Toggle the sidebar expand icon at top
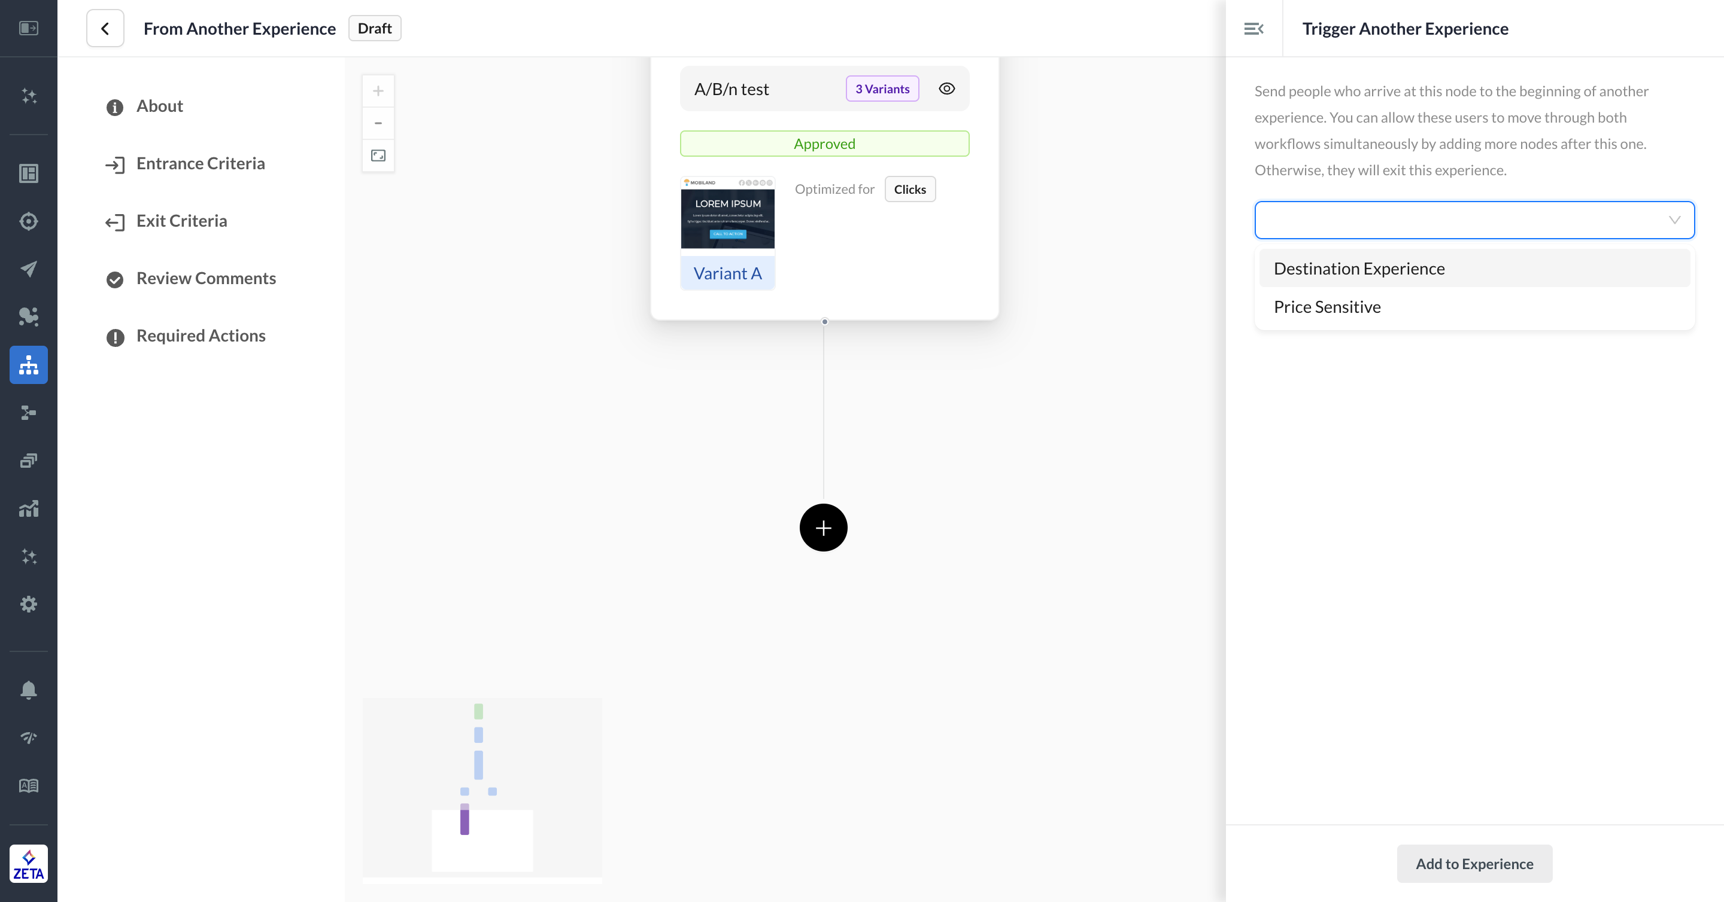Image resolution: width=1724 pixels, height=902 pixels. [29, 28]
